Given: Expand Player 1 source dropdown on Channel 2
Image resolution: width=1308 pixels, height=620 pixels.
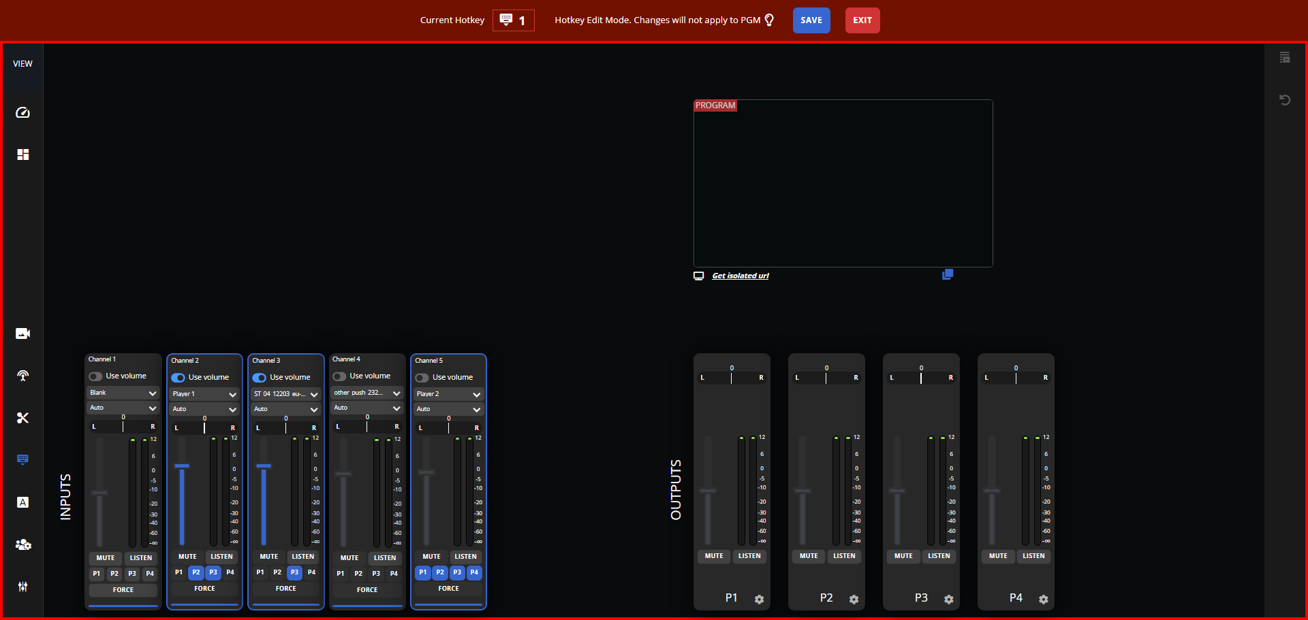Looking at the screenshot, I should pos(204,394).
